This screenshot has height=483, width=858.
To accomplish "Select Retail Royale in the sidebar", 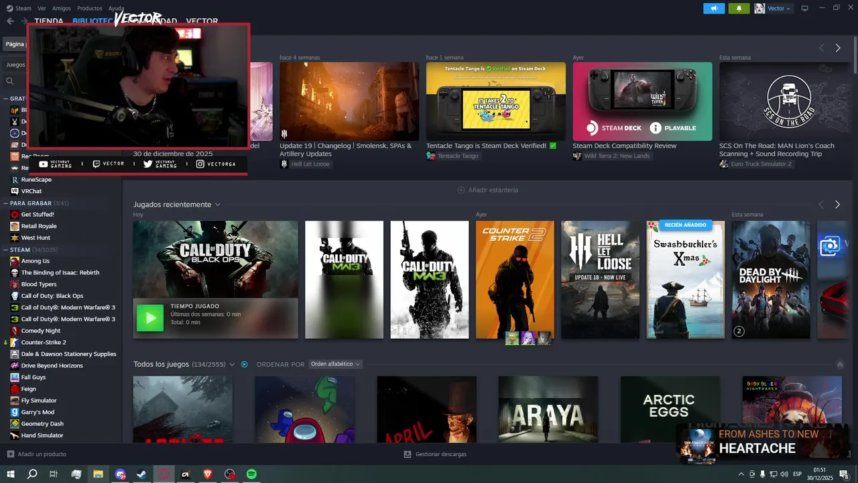I will coord(39,226).
